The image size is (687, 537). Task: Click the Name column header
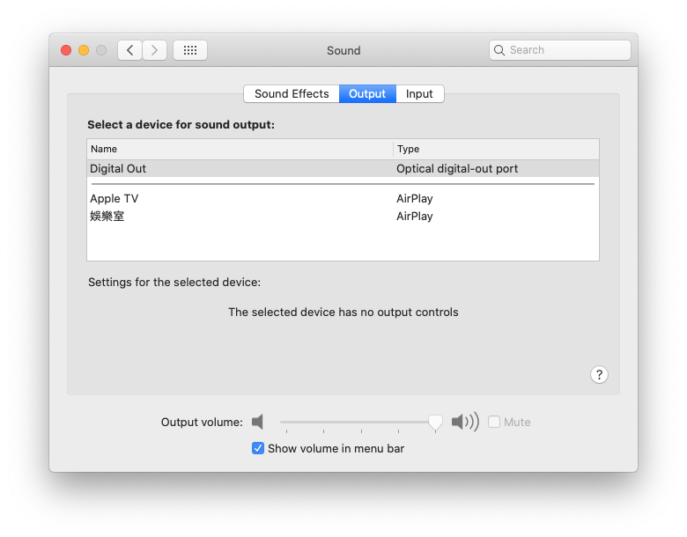240,149
